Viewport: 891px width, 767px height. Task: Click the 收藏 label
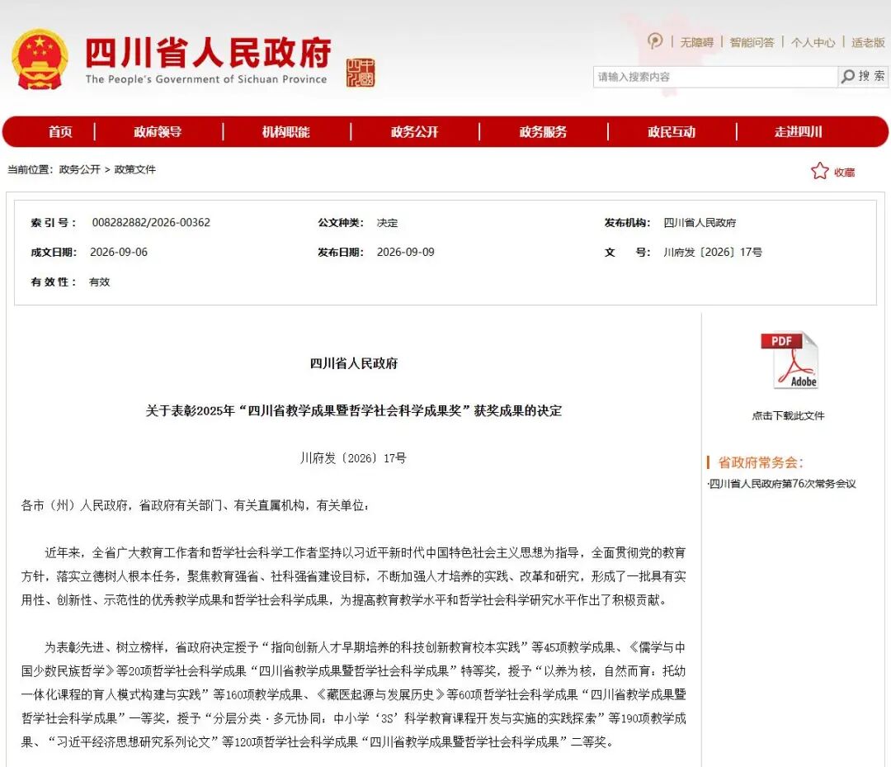click(x=845, y=173)
